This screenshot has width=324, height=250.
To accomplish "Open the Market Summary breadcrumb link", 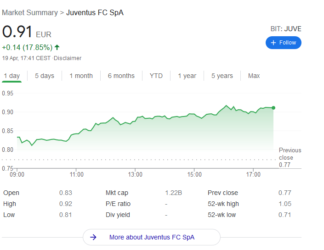I will coord(30,12).
